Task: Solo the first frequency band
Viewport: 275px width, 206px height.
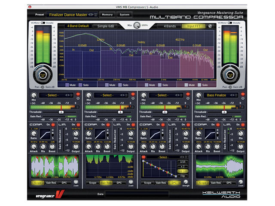Action: [x=80, y=85]
